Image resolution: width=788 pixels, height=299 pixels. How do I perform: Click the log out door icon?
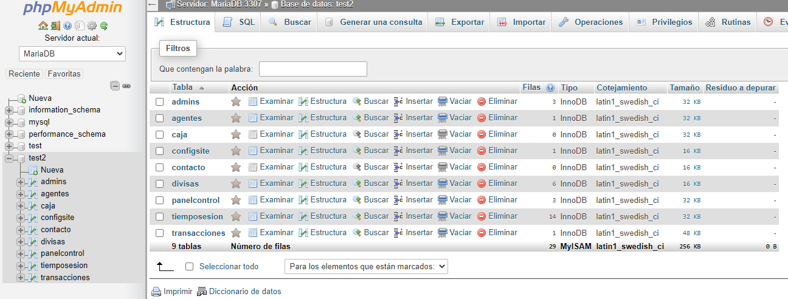point(55,26)
